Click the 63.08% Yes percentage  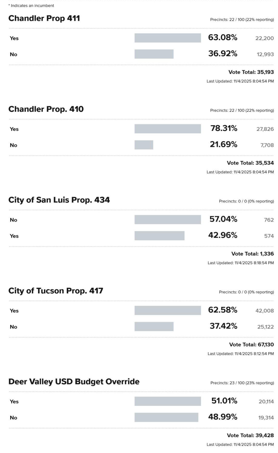pos(223,38)
